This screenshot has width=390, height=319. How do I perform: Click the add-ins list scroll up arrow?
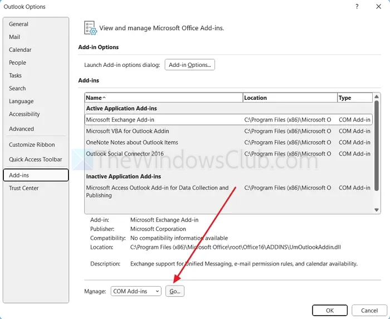[377, 96]
